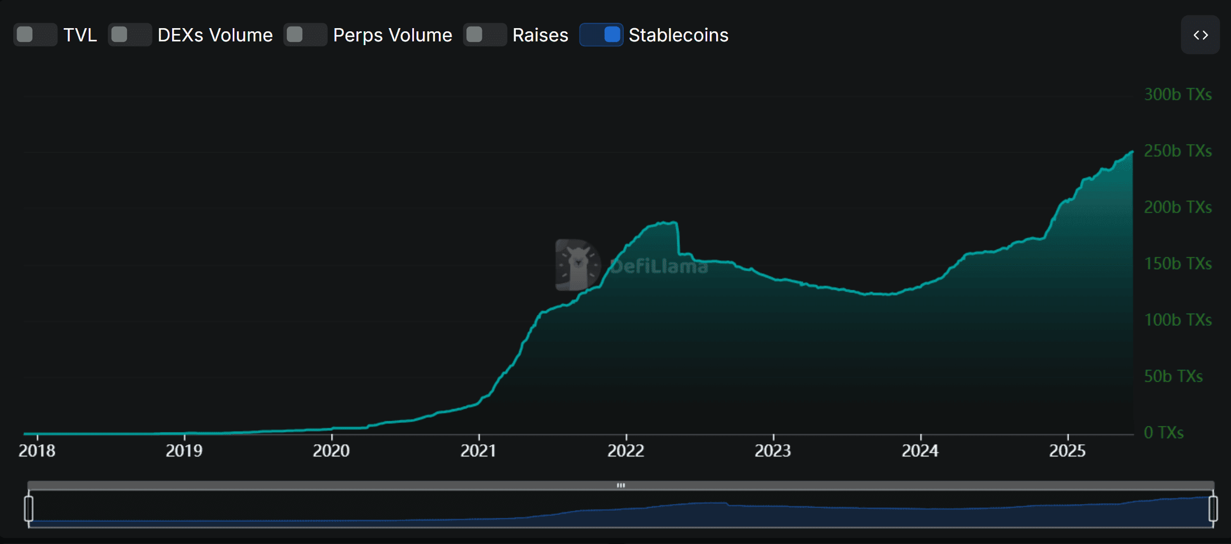Toggle the Raises switch on
The image size is (1231, 544).
click(x=485, y=35)
